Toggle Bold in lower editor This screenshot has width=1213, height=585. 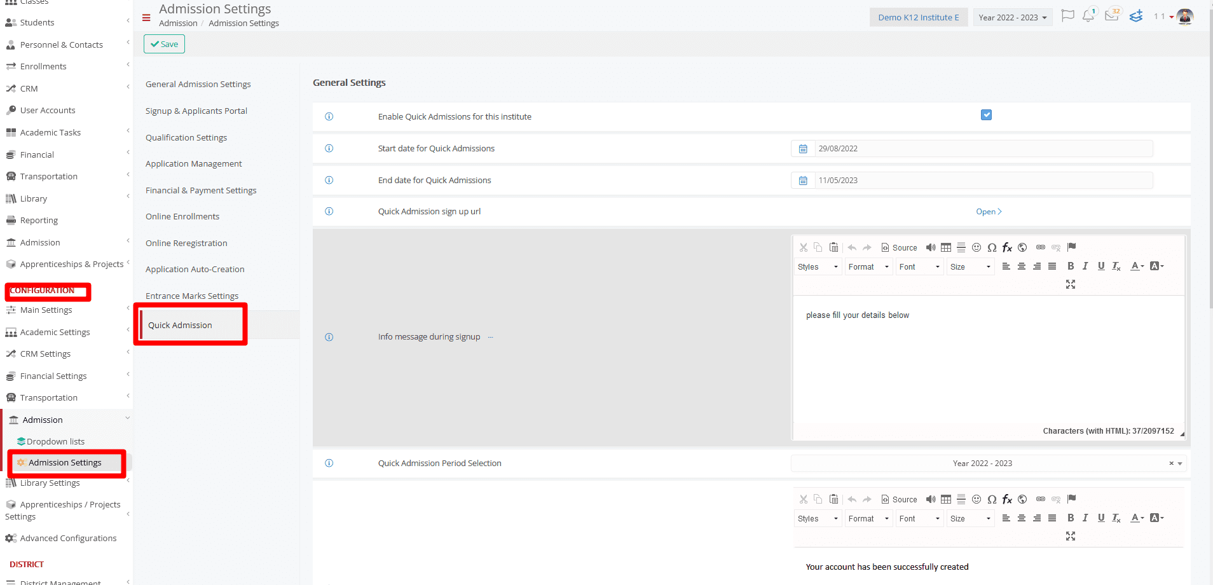point(1071,518)
